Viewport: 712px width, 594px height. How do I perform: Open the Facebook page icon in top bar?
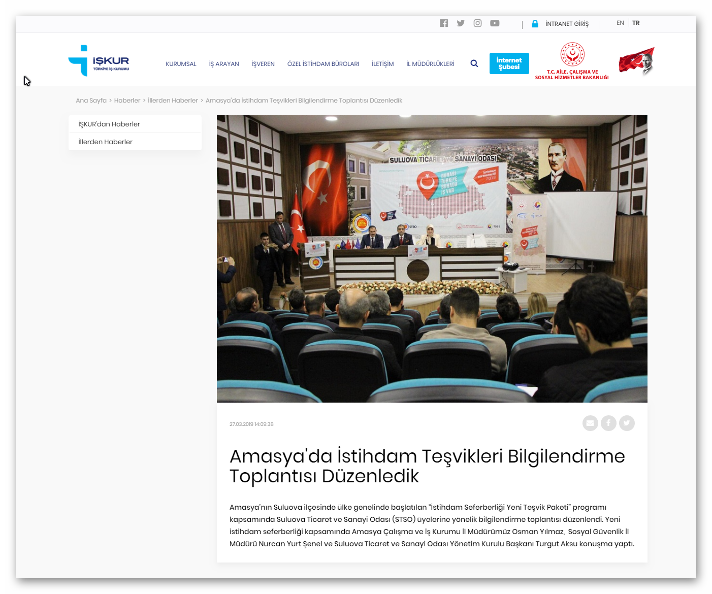444,23
